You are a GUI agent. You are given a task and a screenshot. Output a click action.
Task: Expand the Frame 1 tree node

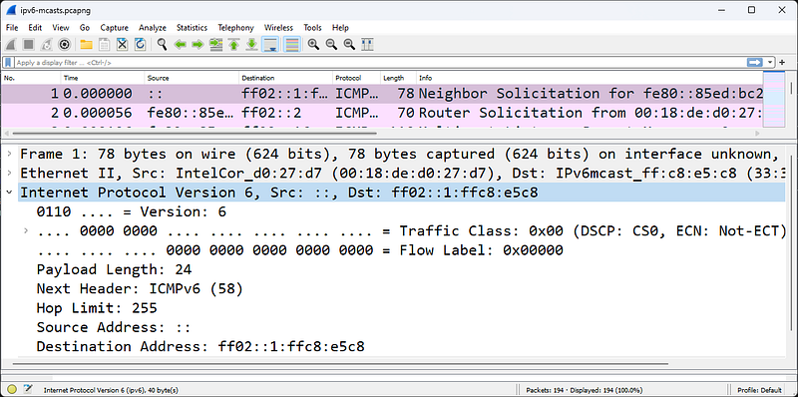point(9,154)
